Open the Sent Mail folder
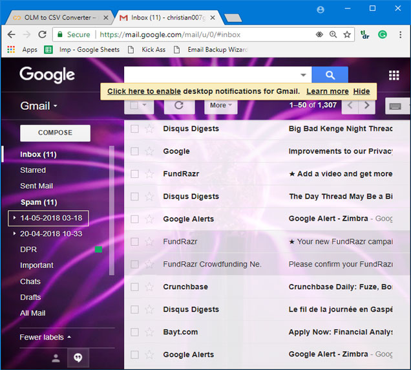The height and width of the screenshot is (370, 411). point(36,186)
